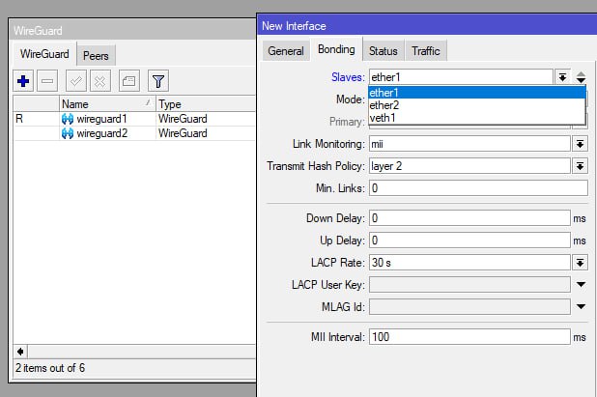This screenshot has width=597, height=397.
Task: Click the LACP Rate field showing 30 s
Action: coord(469,263)
